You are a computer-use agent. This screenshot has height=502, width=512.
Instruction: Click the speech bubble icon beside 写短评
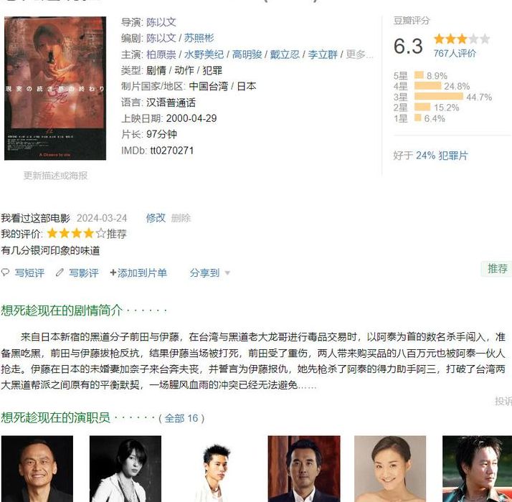coord(5,273)
